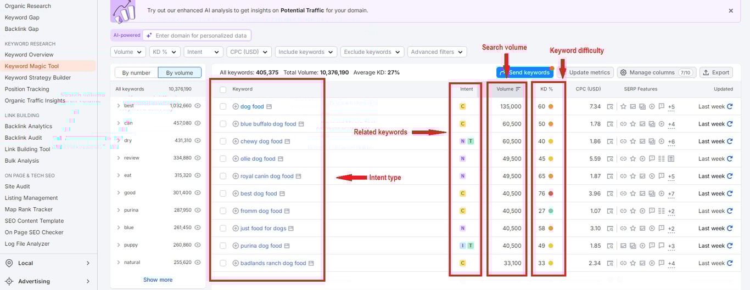Add fromm dog food via plus icon
750x290 pixels.
pos(236,211)
